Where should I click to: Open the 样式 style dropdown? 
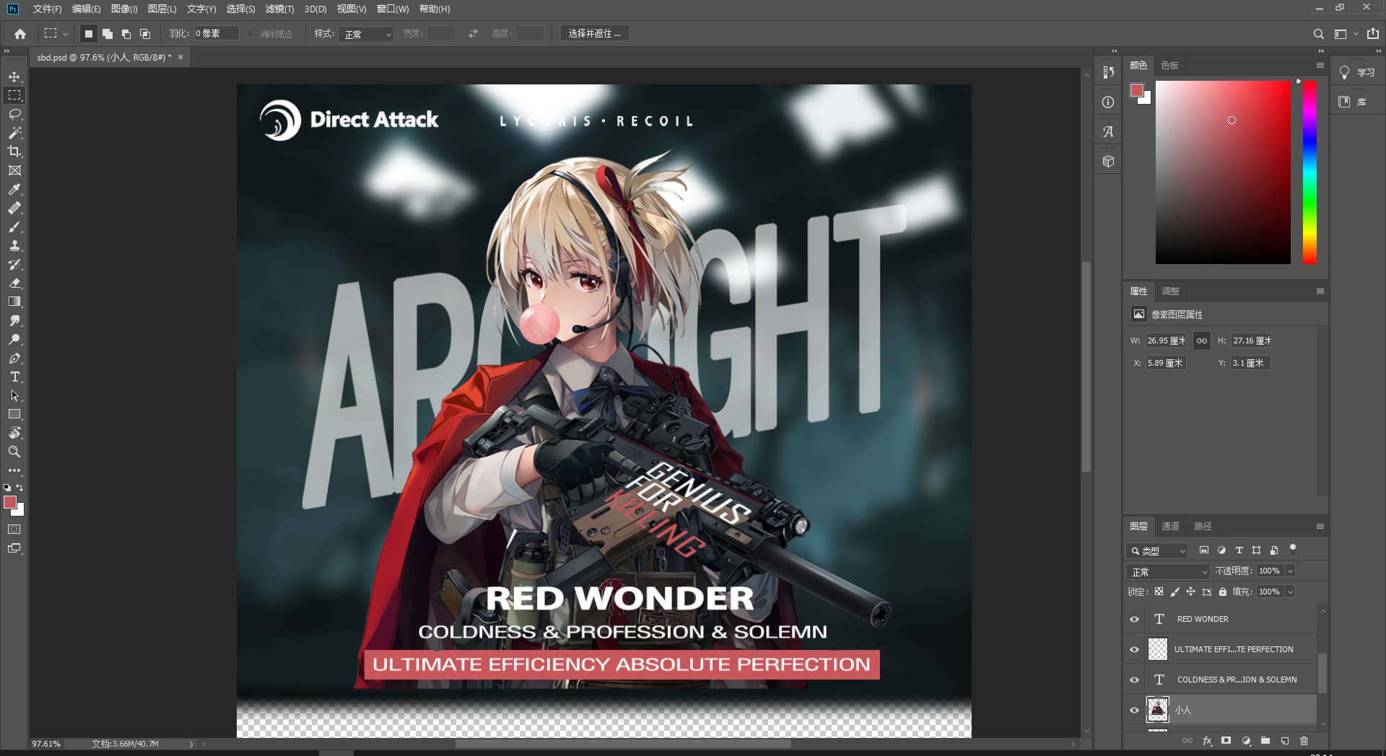[367, 34]
